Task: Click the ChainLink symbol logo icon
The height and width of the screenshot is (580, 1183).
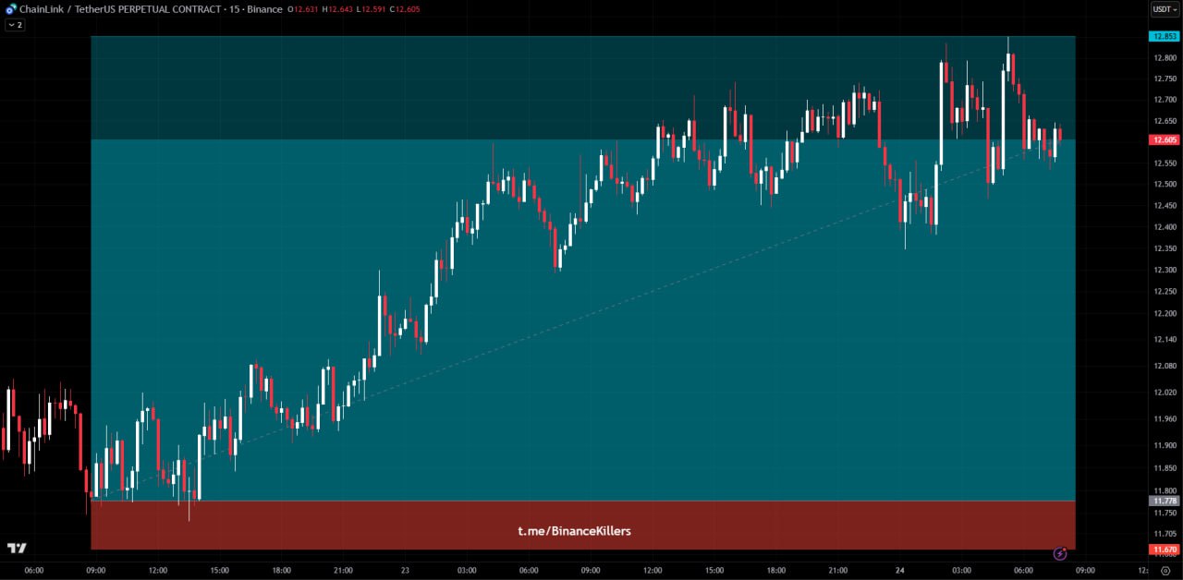Action: 11,9
